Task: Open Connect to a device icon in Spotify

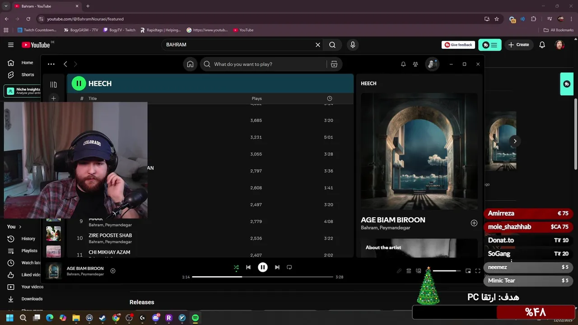Action: 419,271
